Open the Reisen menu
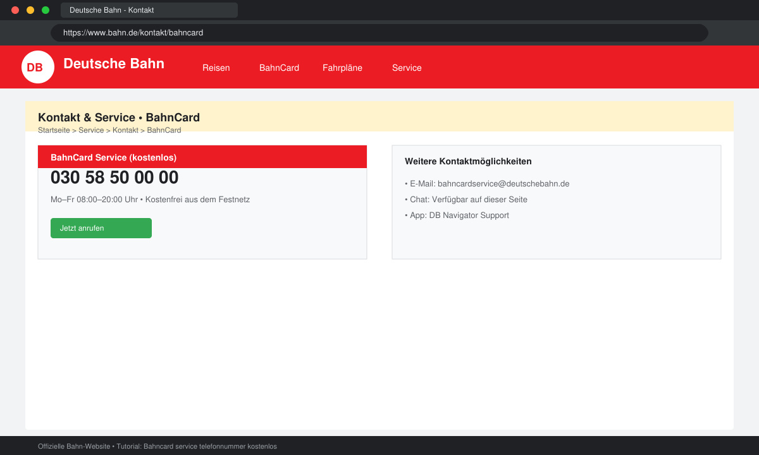This screenshot has width=759, height=455. click(216, 68)
